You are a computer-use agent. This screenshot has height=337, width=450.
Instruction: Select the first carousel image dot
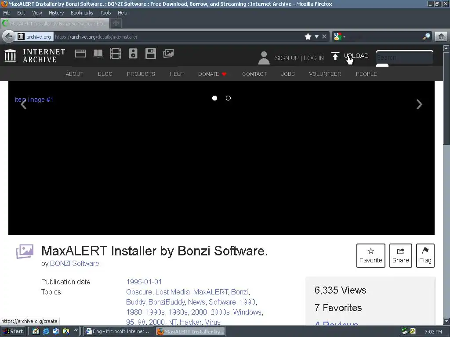click(214, 98)
